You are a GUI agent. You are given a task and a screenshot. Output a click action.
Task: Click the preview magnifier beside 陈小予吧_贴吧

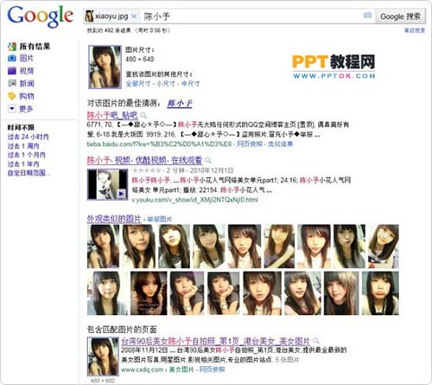pyautogui.click(x=143, y=116)
